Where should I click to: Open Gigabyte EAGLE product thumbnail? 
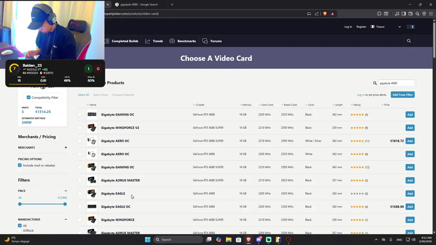click(x=92, y=193)
